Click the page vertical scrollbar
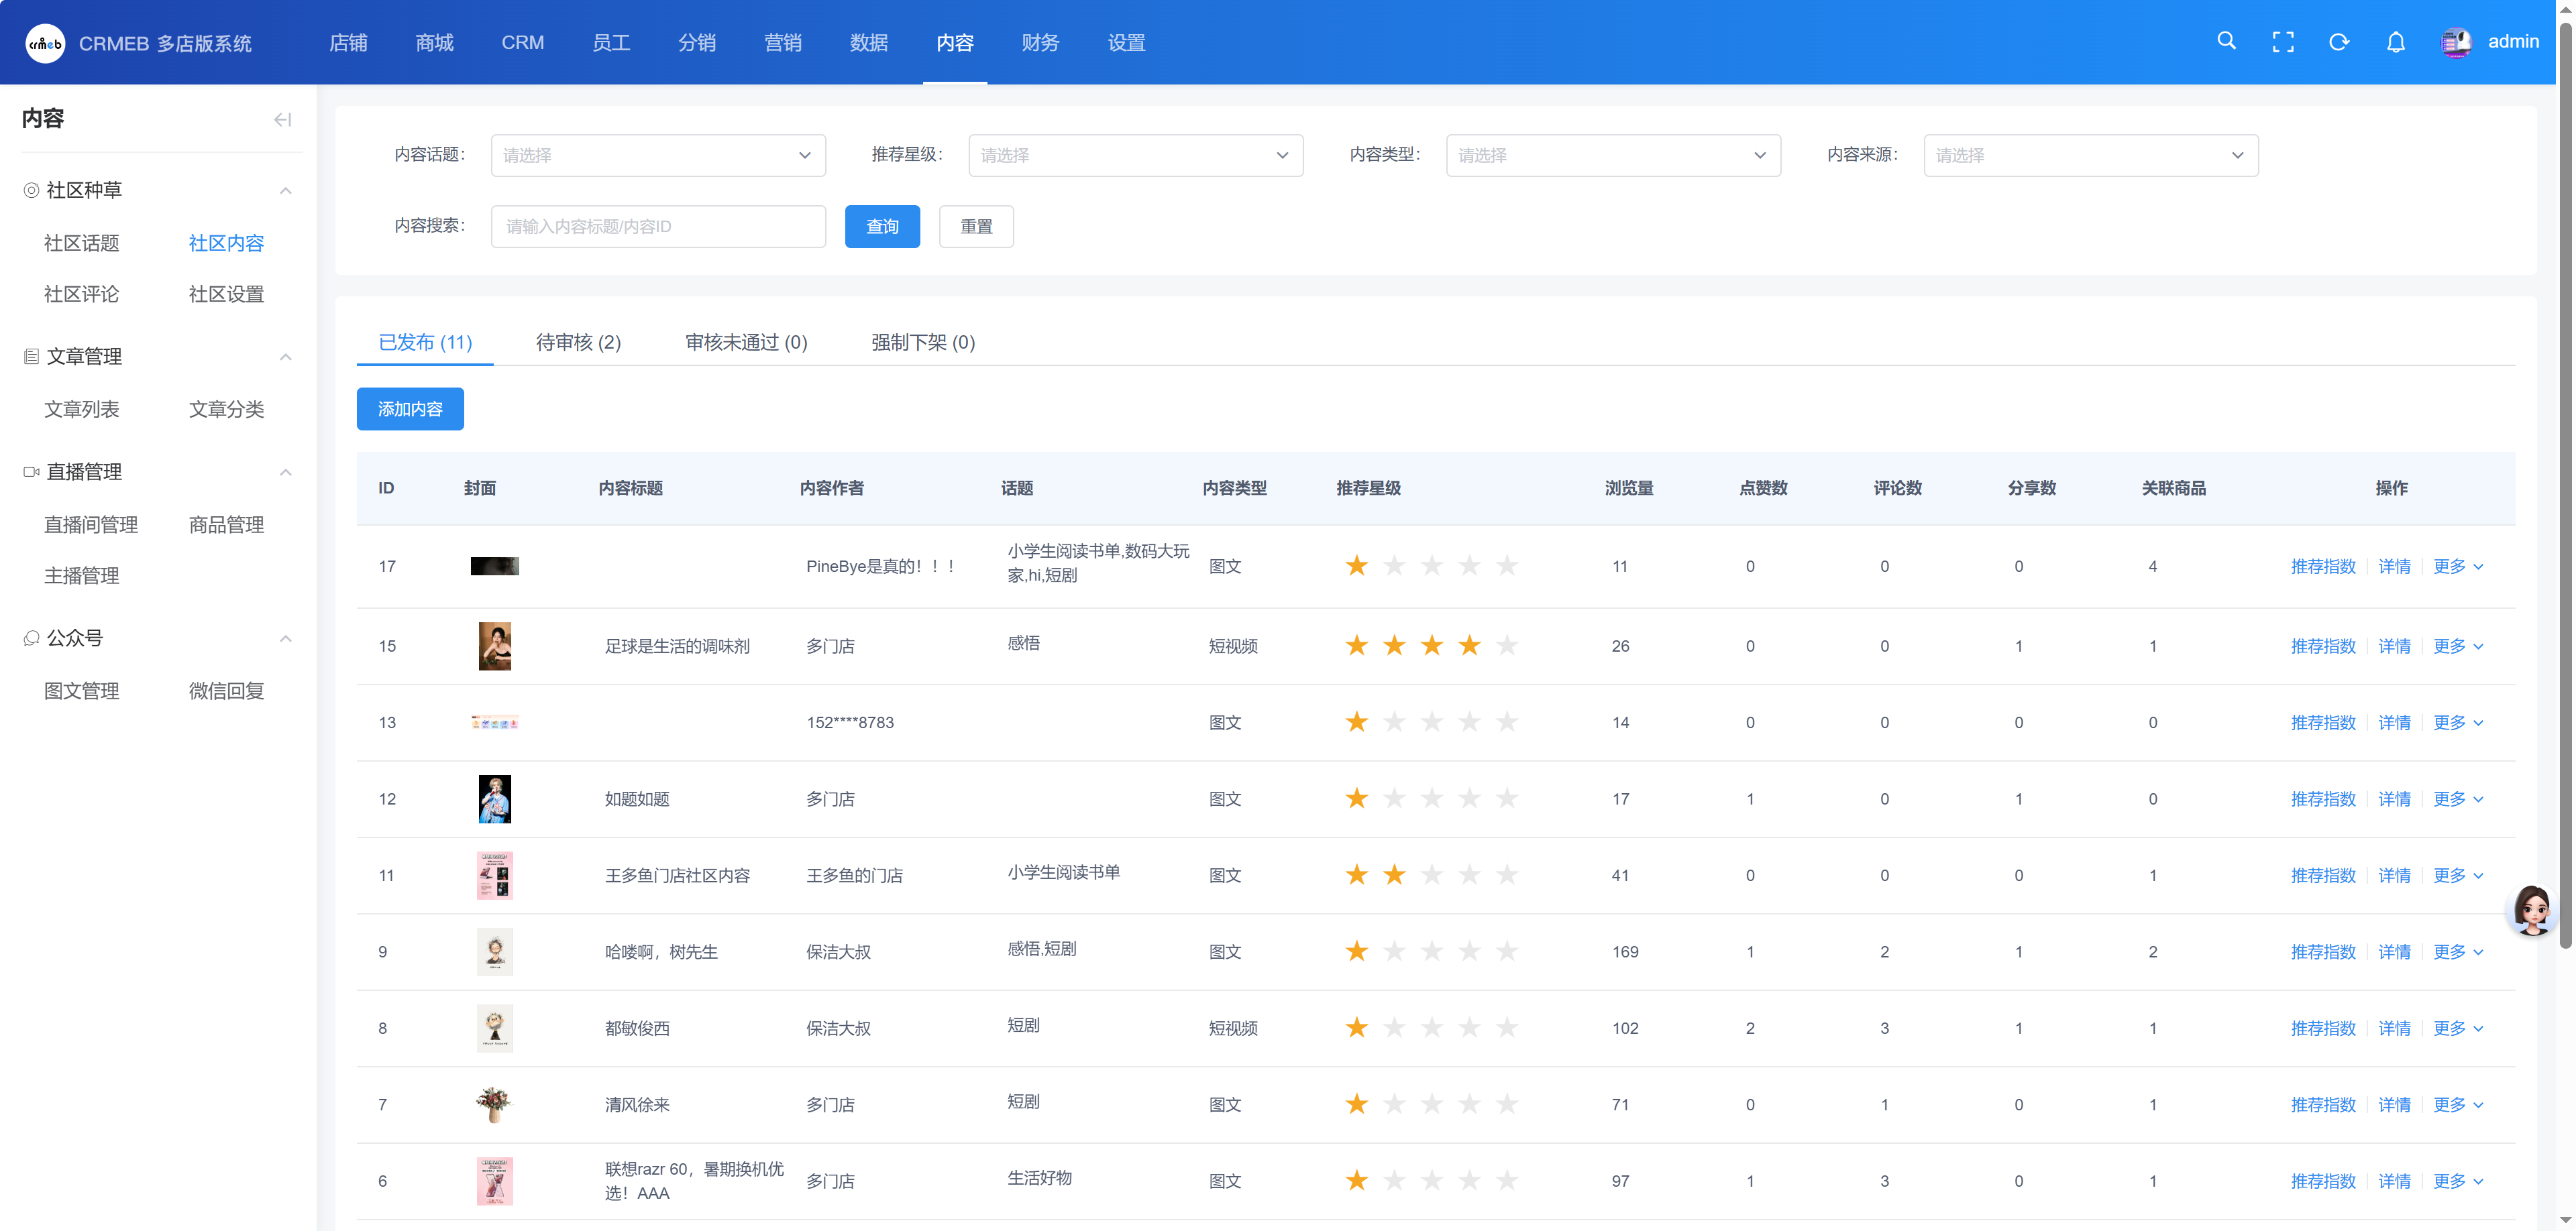 pyautogui.click(x=2565, y=479)
